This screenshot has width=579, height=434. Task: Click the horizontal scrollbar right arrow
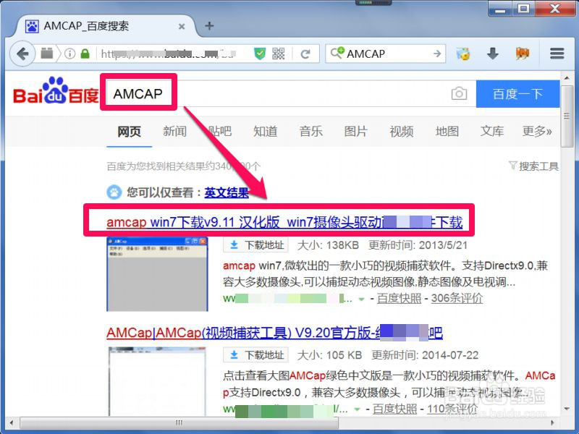tap(553, 422)
